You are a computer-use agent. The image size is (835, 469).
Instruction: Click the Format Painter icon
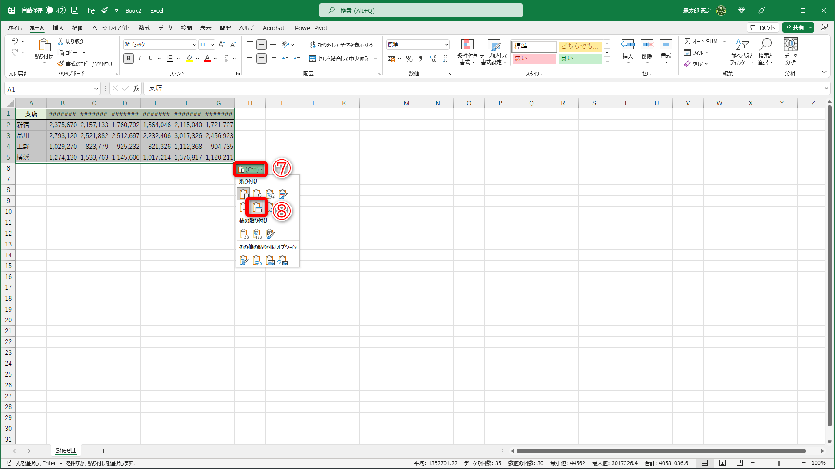click(61, 64)
